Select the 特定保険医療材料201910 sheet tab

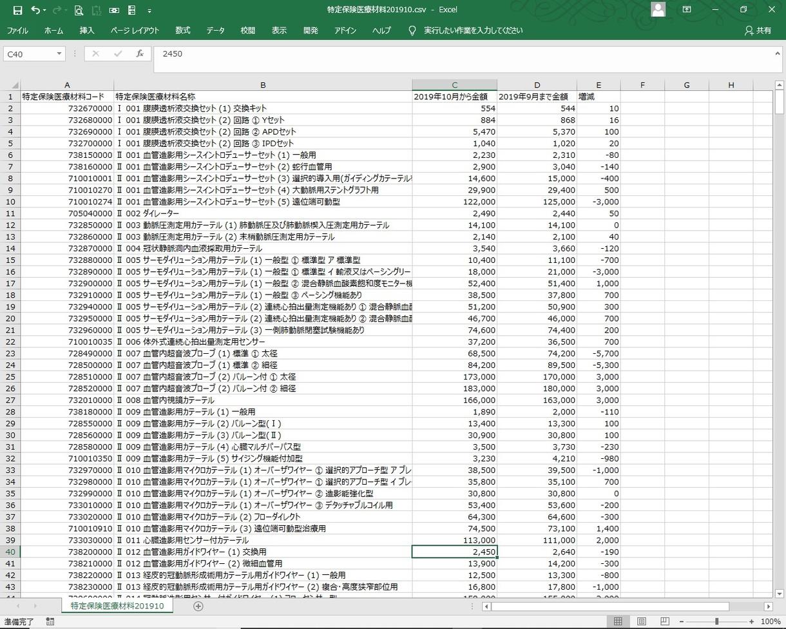click(117, 606)
